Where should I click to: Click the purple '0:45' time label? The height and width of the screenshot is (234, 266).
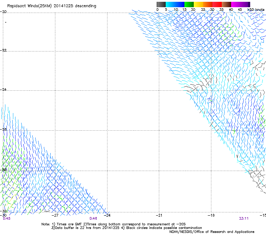(6, 219)
